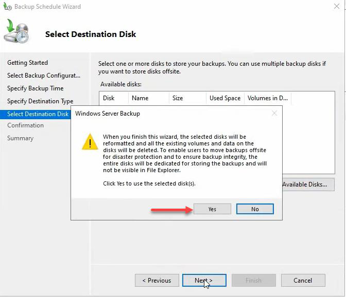The image size is (346, 297).
Task: Decline by clicking No
Action: (255, 209)
